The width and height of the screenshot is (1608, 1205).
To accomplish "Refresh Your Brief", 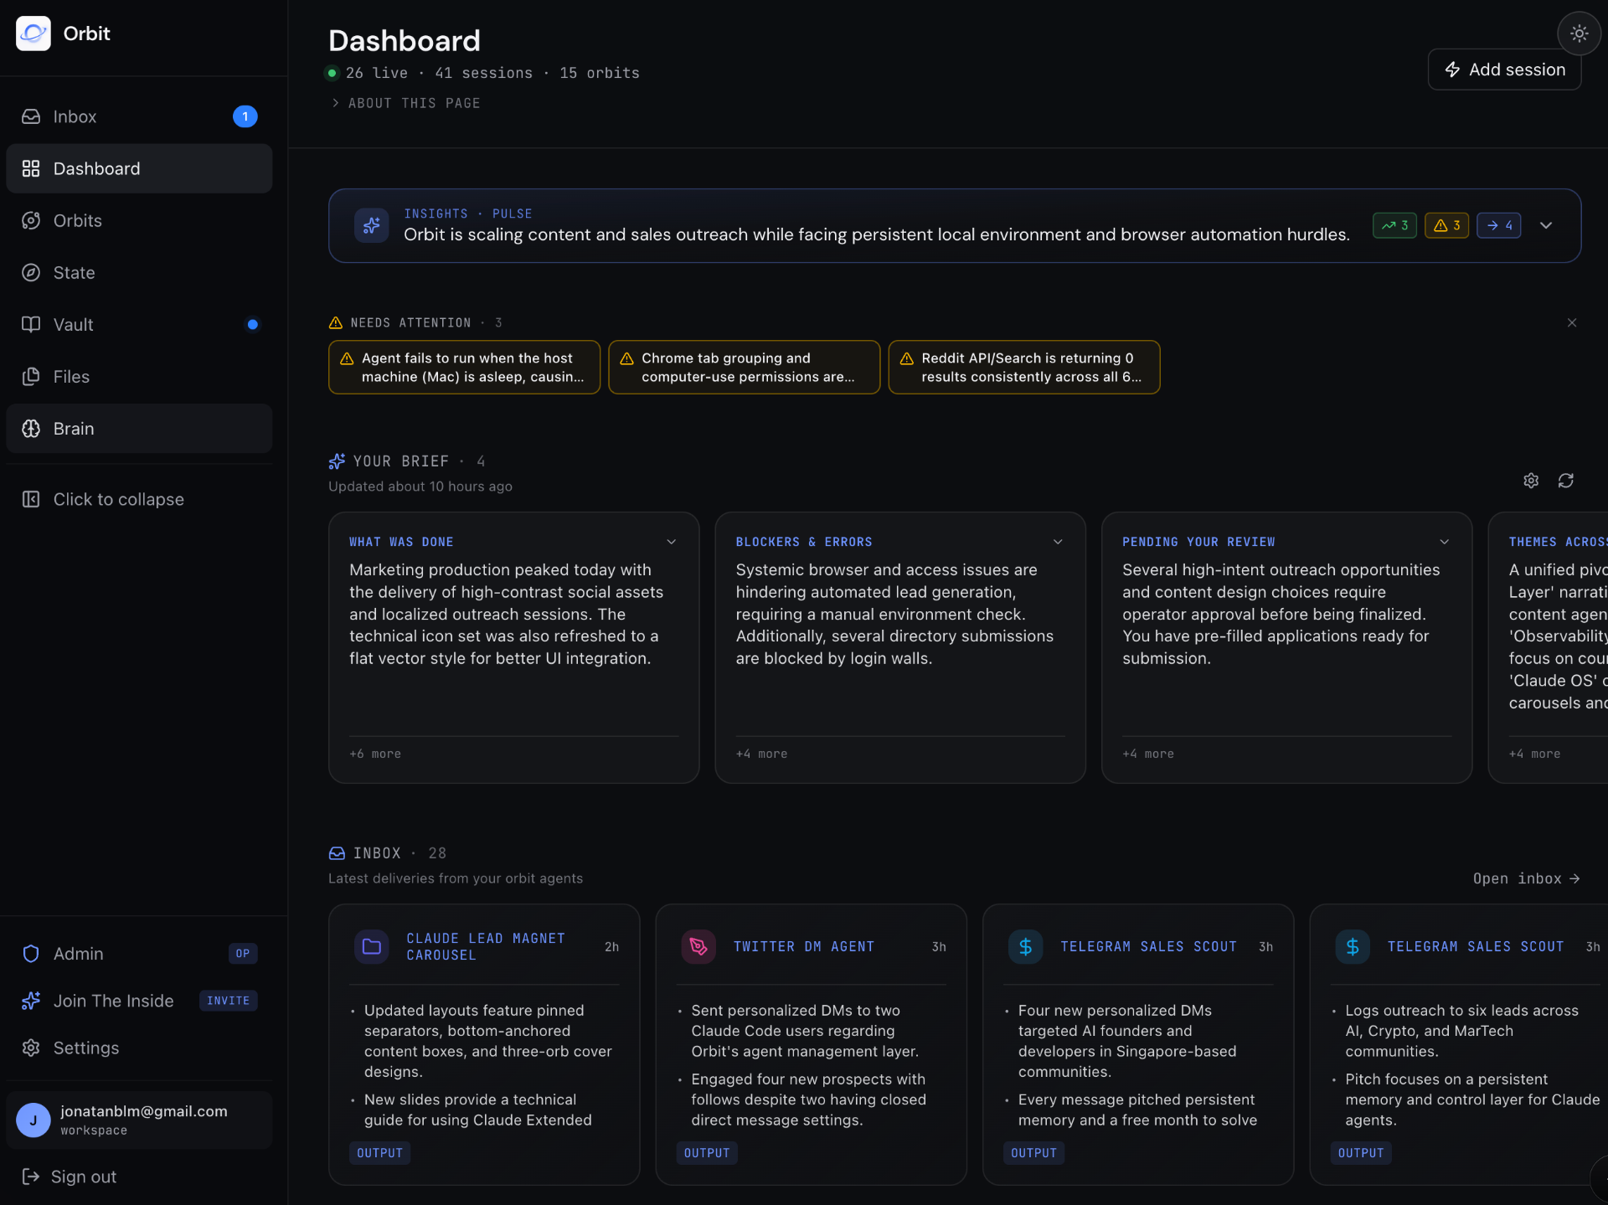I will pyautogui.click(x=1565, y=481).
